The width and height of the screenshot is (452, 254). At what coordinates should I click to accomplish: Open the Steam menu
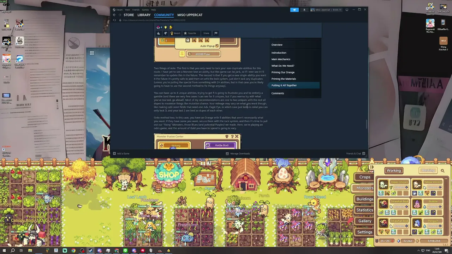pyautogui.click(x=119, y=10)
